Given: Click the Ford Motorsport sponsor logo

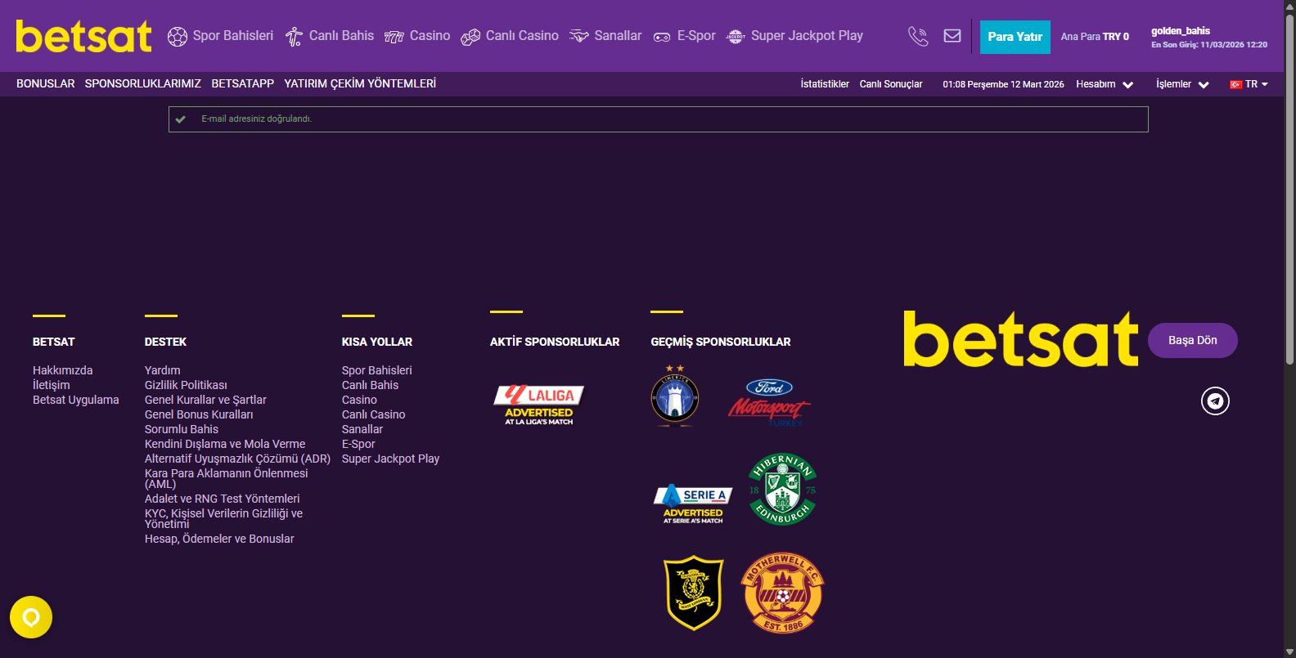Looking at the screenshot, I should [x=769, y=402].
